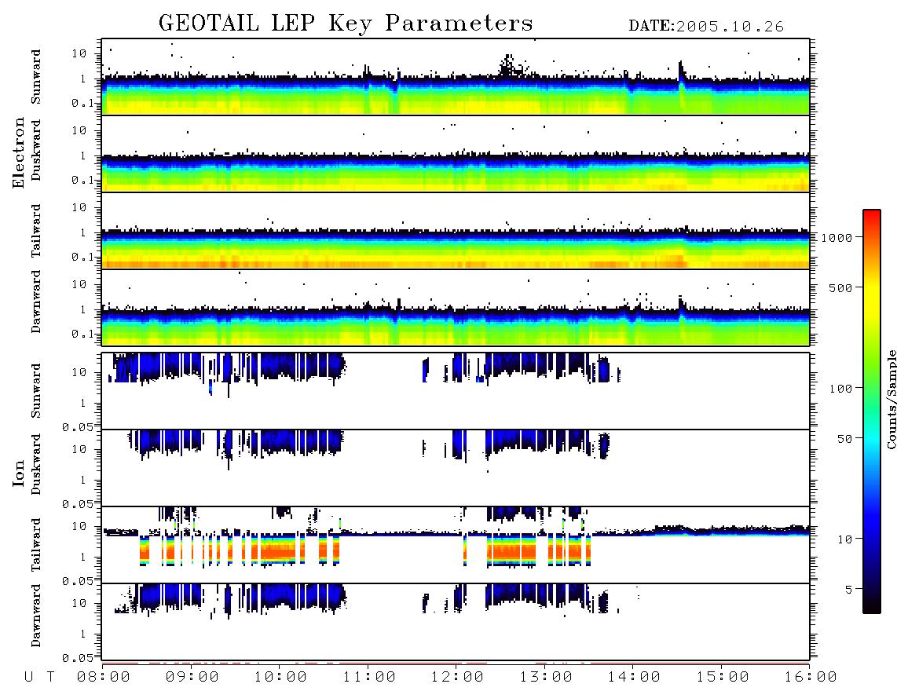
Task: Click the 1000 colorbar tick label
Action: (x=837, y=238)
